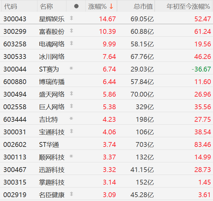213x201 pixels.
Task: Click the arrow marker beside 富春股份
Action: pyautogui.click(x=72, y=31)
